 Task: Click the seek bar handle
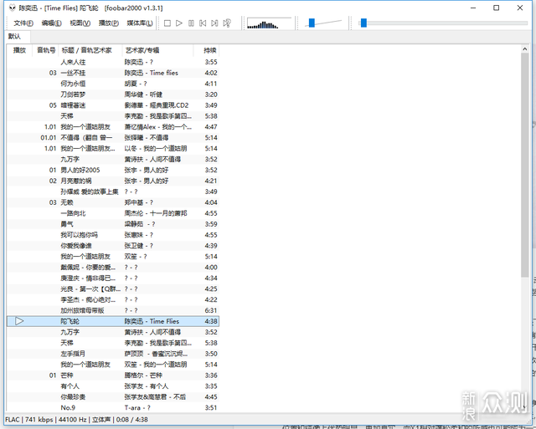point(363,23)
